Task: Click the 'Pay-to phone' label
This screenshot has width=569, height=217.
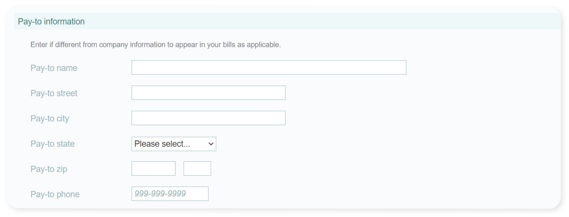Action: click(55, 194)
